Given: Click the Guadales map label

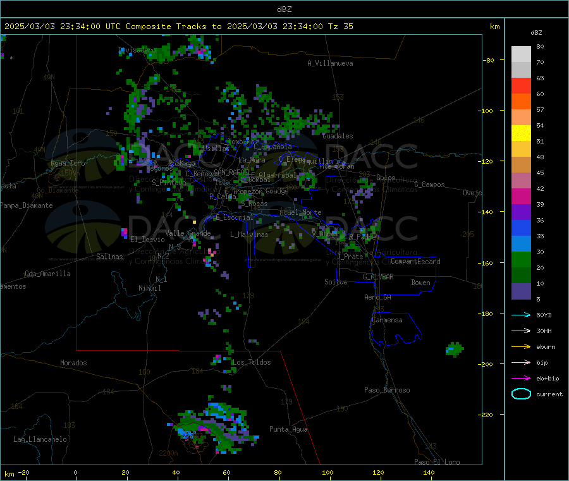Looking at the screenshot, I should point(338,136).
